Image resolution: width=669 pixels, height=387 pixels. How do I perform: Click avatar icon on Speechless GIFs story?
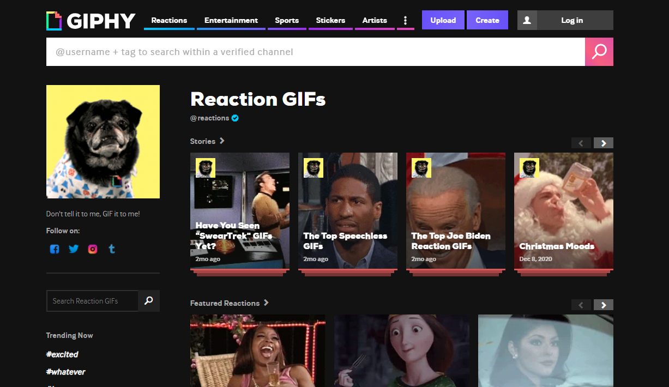point(314,168)
